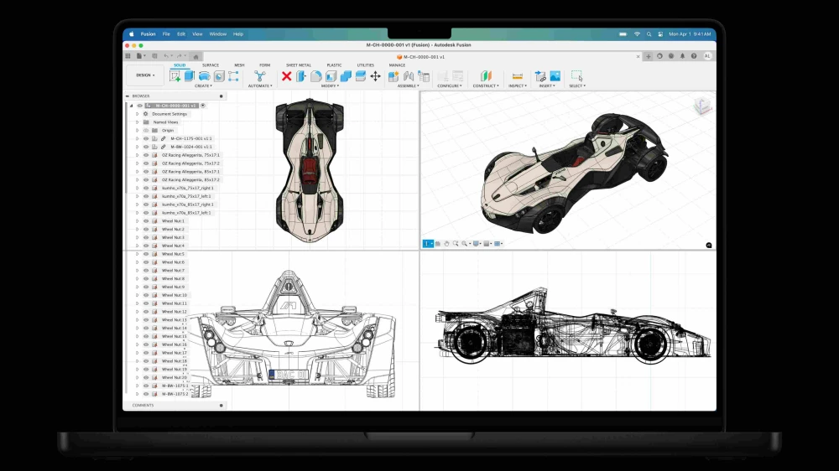Click the Construct offset plane icon
839x471 pixels.
(485, 76)
